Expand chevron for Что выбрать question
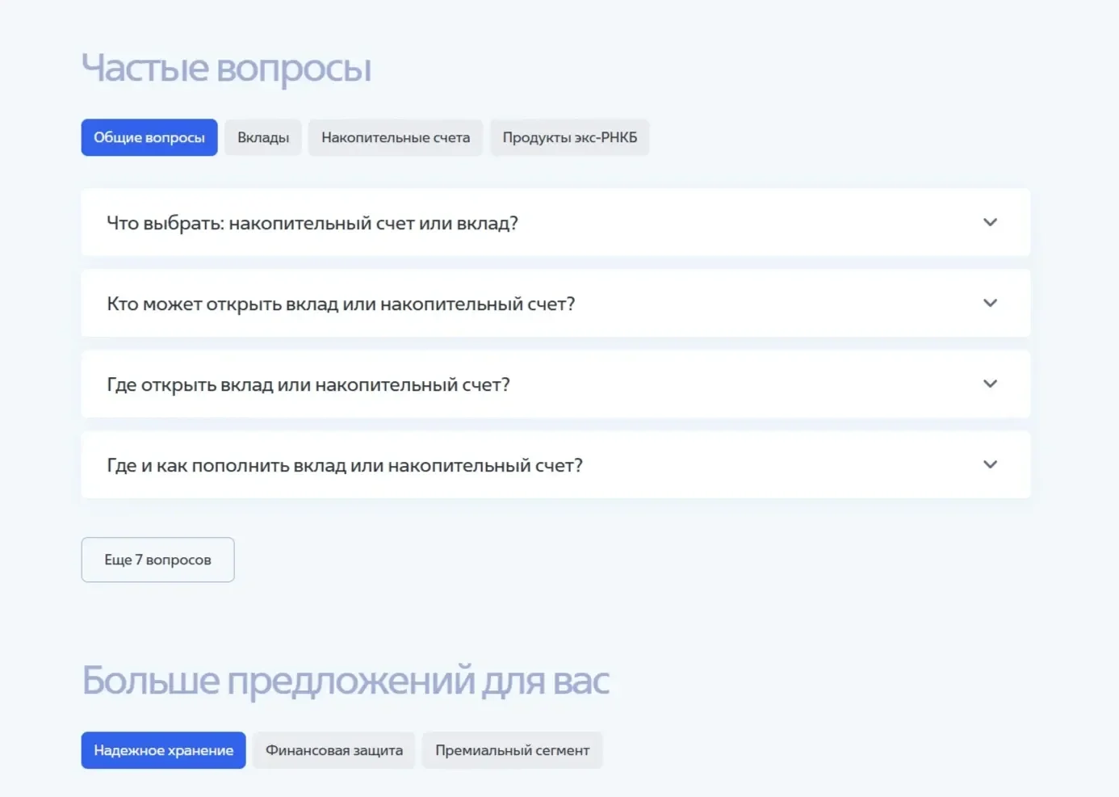 pyautogui.click(x=990, y=222)
